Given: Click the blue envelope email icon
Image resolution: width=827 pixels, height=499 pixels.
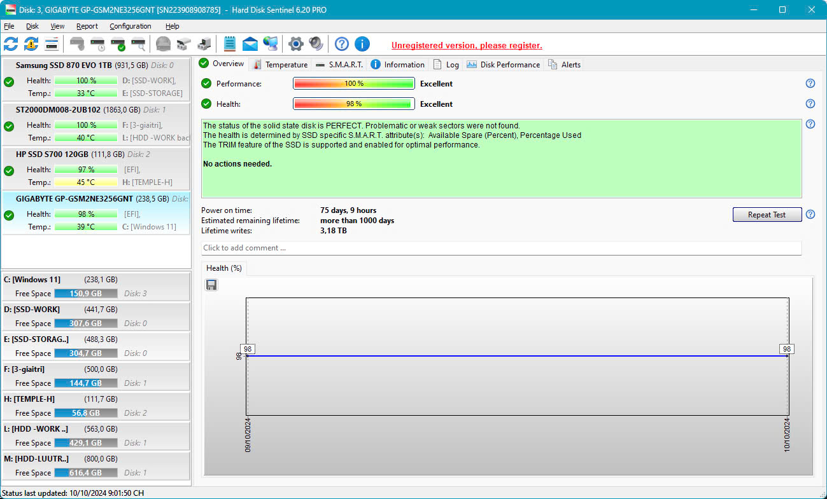Looking at the screenshot, I should [250, 44].
